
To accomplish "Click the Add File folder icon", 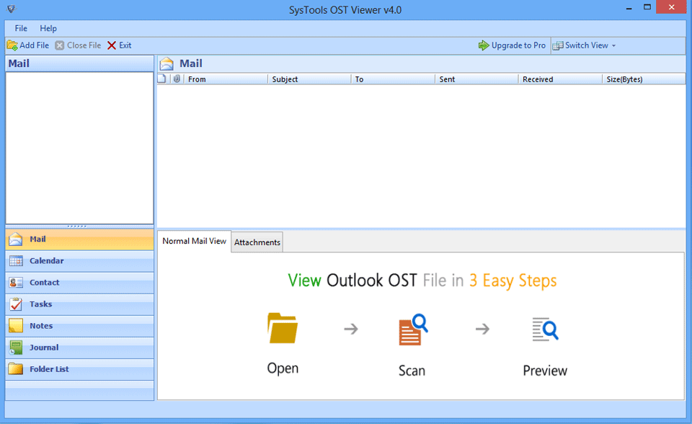I will 12,45.
